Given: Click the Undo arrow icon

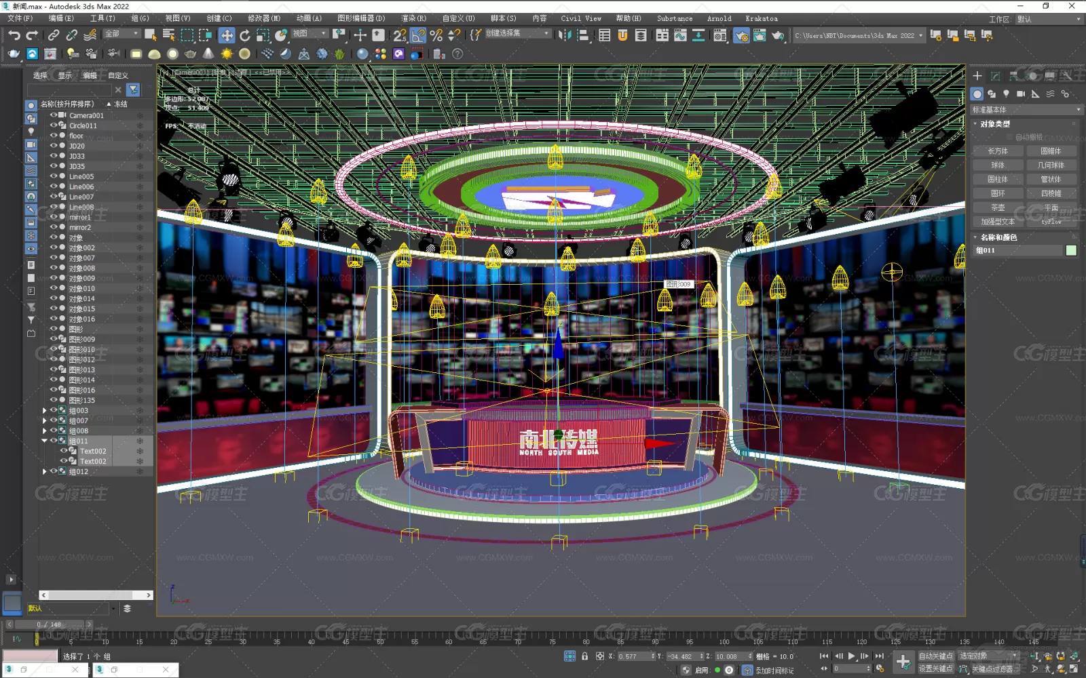Looking at the screenshot, I should (x=14, y=35).
